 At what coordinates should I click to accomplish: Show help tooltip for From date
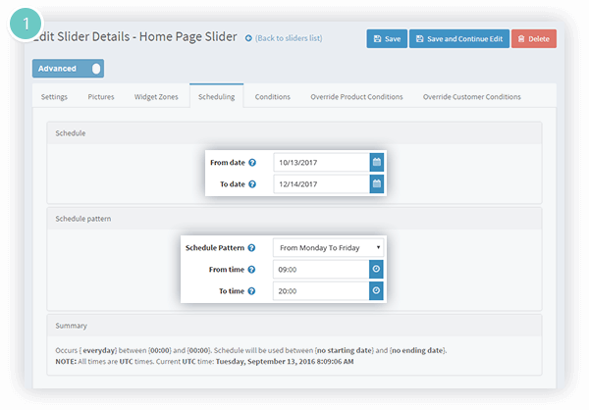coord(252,163)
